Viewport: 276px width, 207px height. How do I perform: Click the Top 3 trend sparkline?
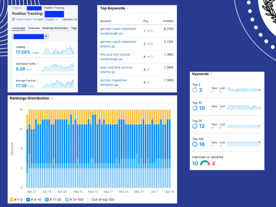(x=244, y=90)
